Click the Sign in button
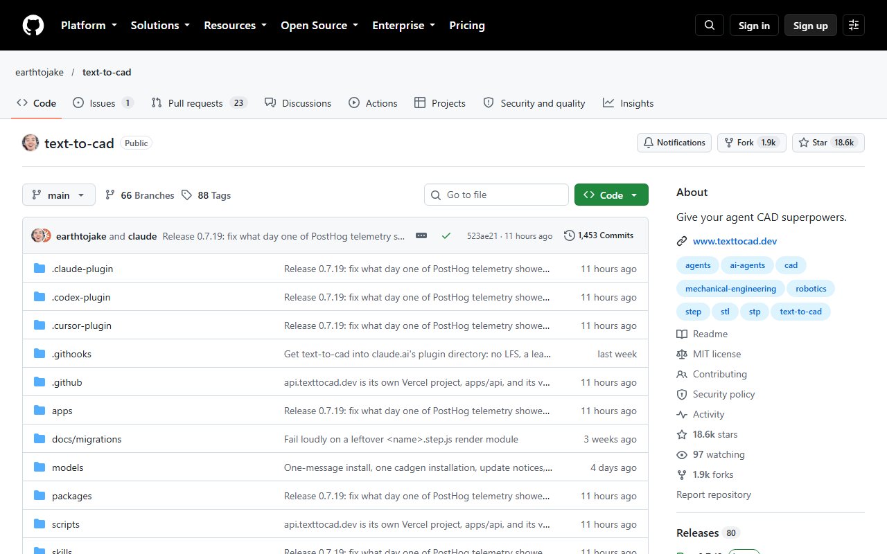The image size is (887, 554). 754,25
